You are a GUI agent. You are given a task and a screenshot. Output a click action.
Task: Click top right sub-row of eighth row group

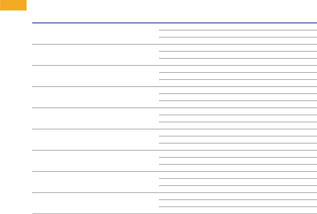point(238,175)
